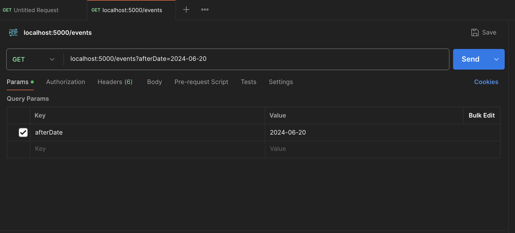Screen dimensions: 515x233
Task: Open the Headers (6) tab
Action: click(x=115, y=82)
